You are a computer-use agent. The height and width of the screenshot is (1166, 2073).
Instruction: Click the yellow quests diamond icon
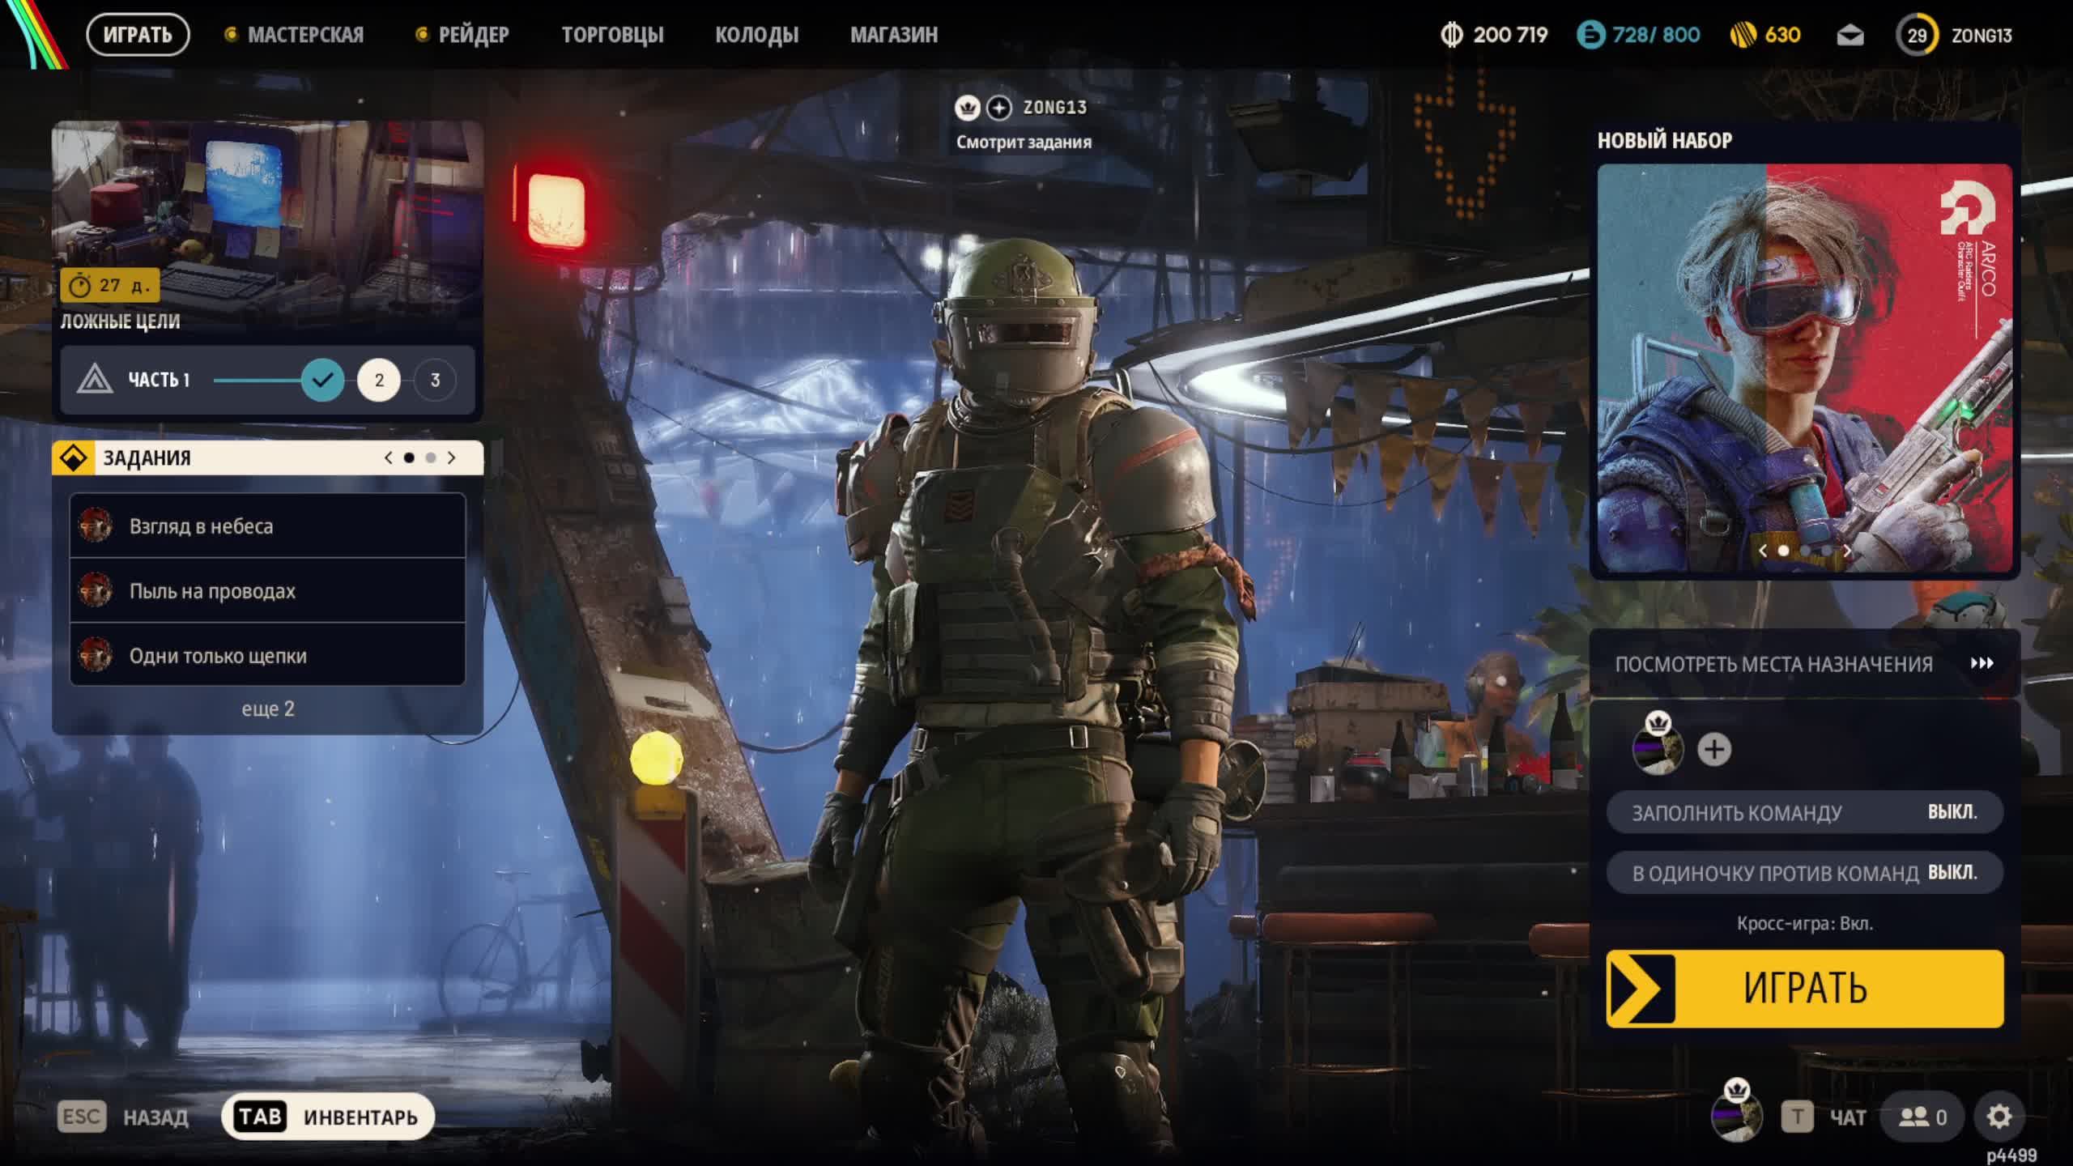74,458
